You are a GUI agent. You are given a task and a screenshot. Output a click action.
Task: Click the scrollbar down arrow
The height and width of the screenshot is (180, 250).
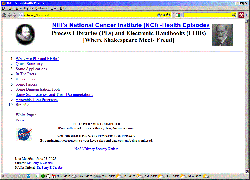(247, 171)
